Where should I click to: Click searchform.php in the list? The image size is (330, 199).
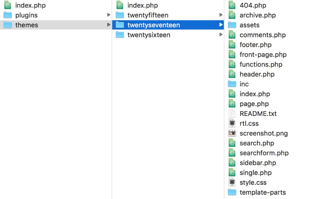pyautogui.click(x=264, y=153)
